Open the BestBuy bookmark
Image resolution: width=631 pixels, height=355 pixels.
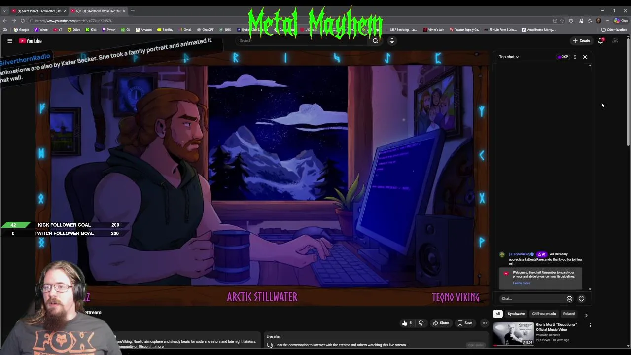(x=165, y=30)
